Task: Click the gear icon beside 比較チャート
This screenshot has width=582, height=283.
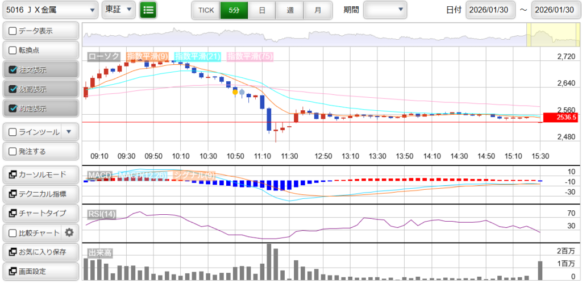Action: [69, 232]
